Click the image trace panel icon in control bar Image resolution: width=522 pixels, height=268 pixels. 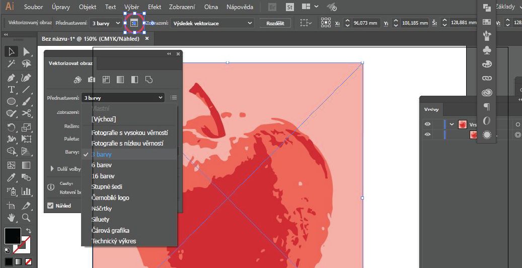tap(134, 23)
